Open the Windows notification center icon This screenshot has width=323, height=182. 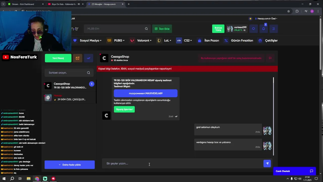tap(316, 179)
